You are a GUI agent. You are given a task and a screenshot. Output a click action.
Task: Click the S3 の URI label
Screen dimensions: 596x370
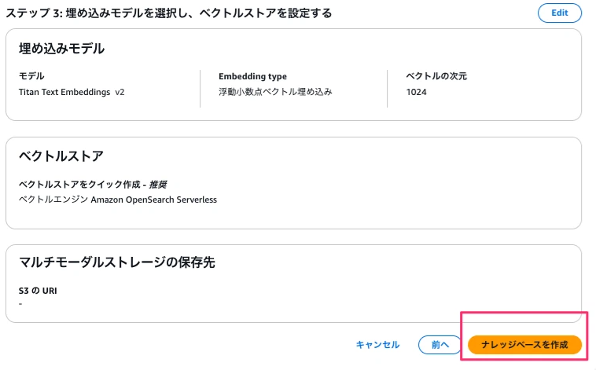click(x=38, y=291)
